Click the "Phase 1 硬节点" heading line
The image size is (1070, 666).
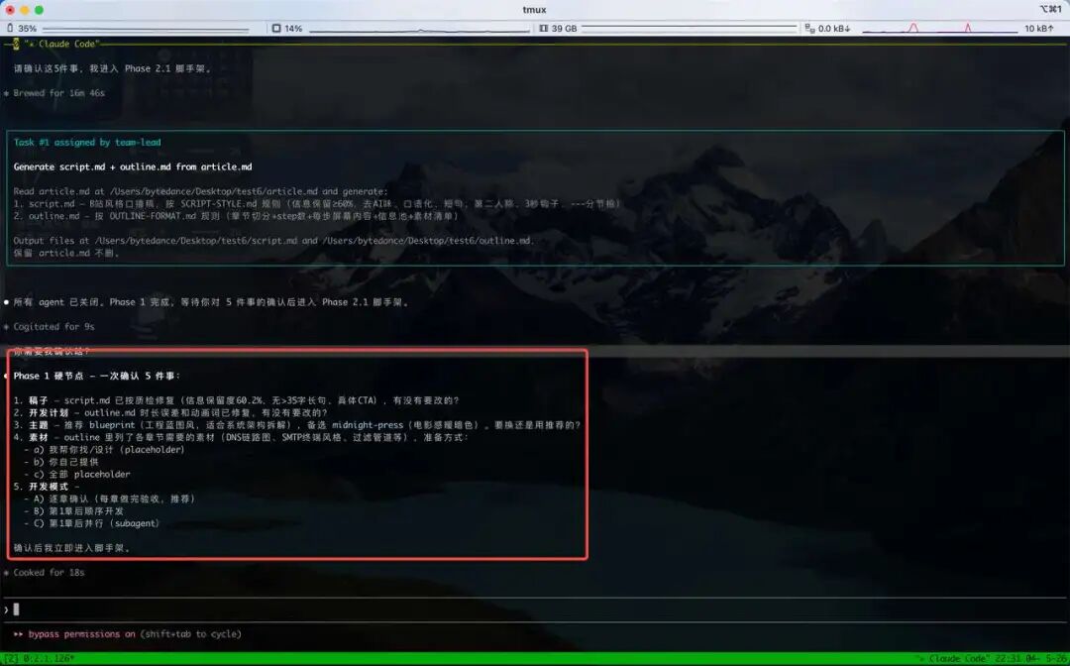tap(97, 376)
